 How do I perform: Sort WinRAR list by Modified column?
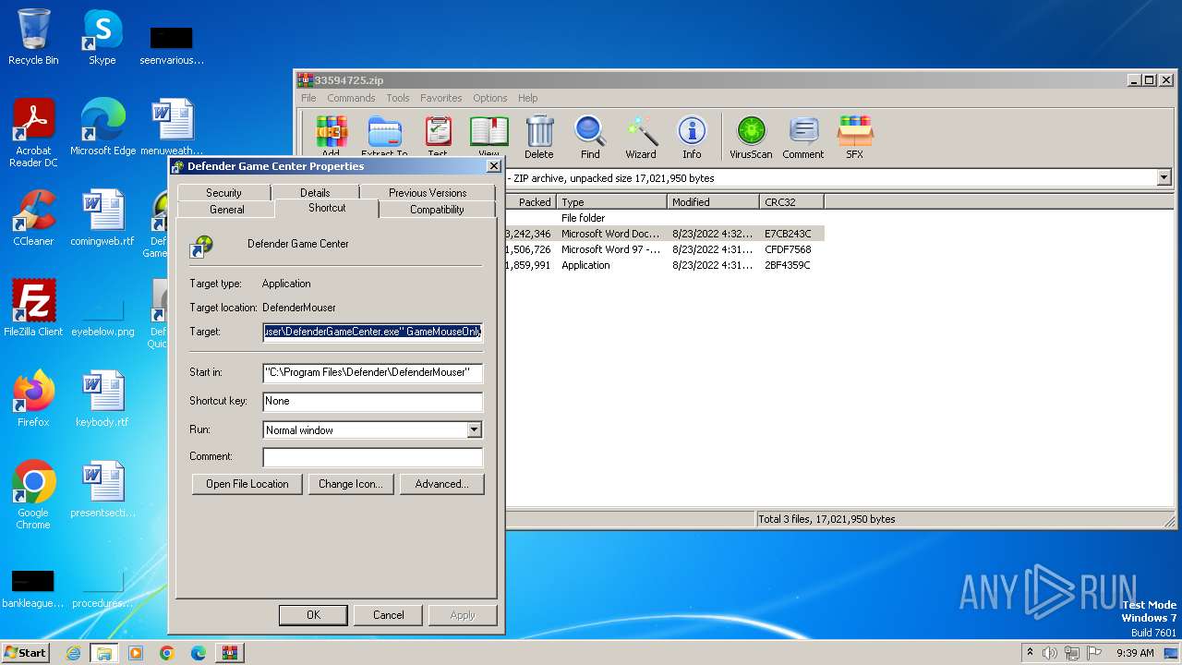coord(713,201)
